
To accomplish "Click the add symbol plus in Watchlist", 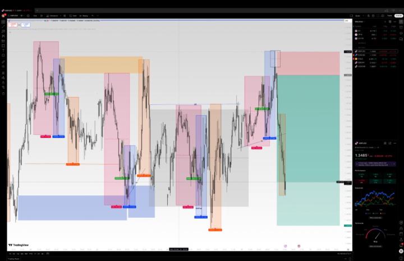I will pyautogui.click(x=385, y=22).
